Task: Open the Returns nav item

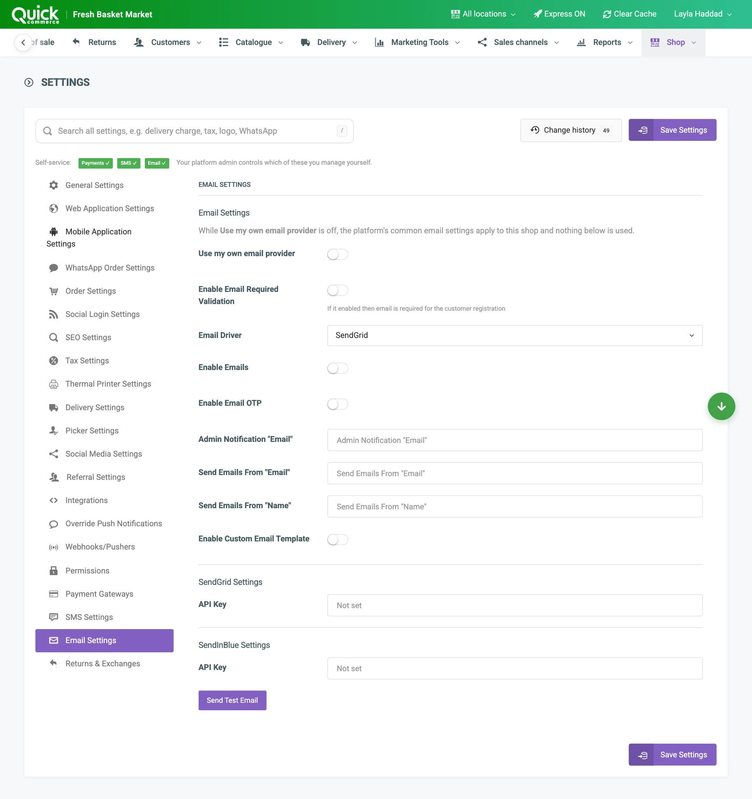Action: pyautogui.click(x=94, y=43)
